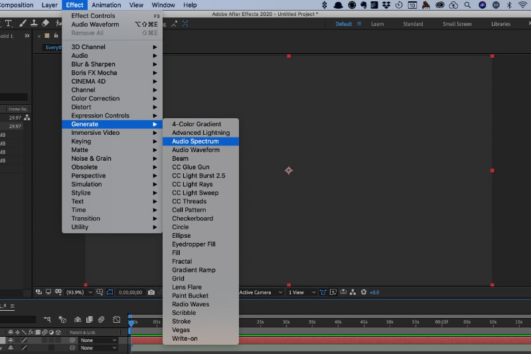Open spotlight search in menu bar
This screenshot has width=531, height=354.
coord(467,5)
